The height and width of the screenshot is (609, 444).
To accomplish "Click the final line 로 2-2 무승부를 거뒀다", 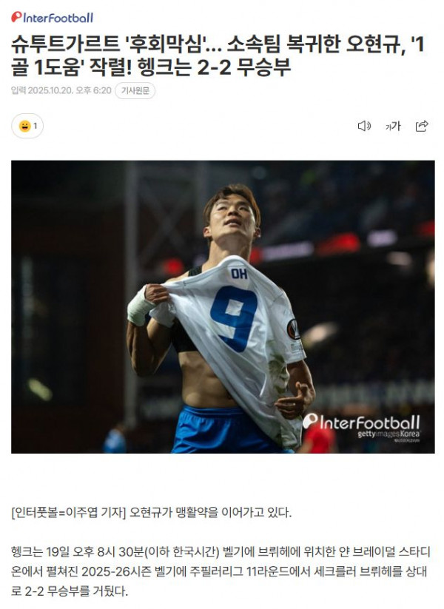I will click(x=69, y=591).
